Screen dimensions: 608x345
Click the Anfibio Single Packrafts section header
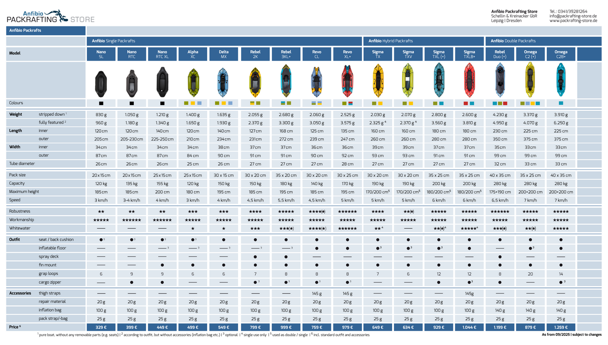224,41
